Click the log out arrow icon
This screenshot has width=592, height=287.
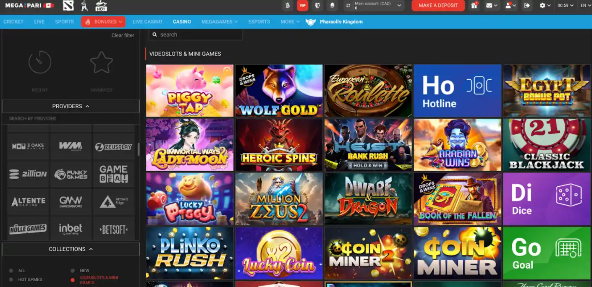[527, 5]
